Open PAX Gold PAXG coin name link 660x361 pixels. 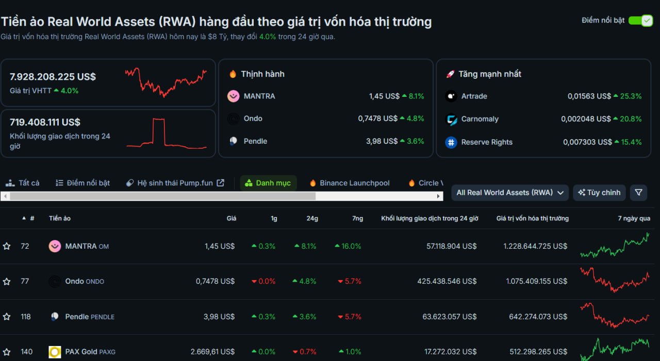(90, 352)
